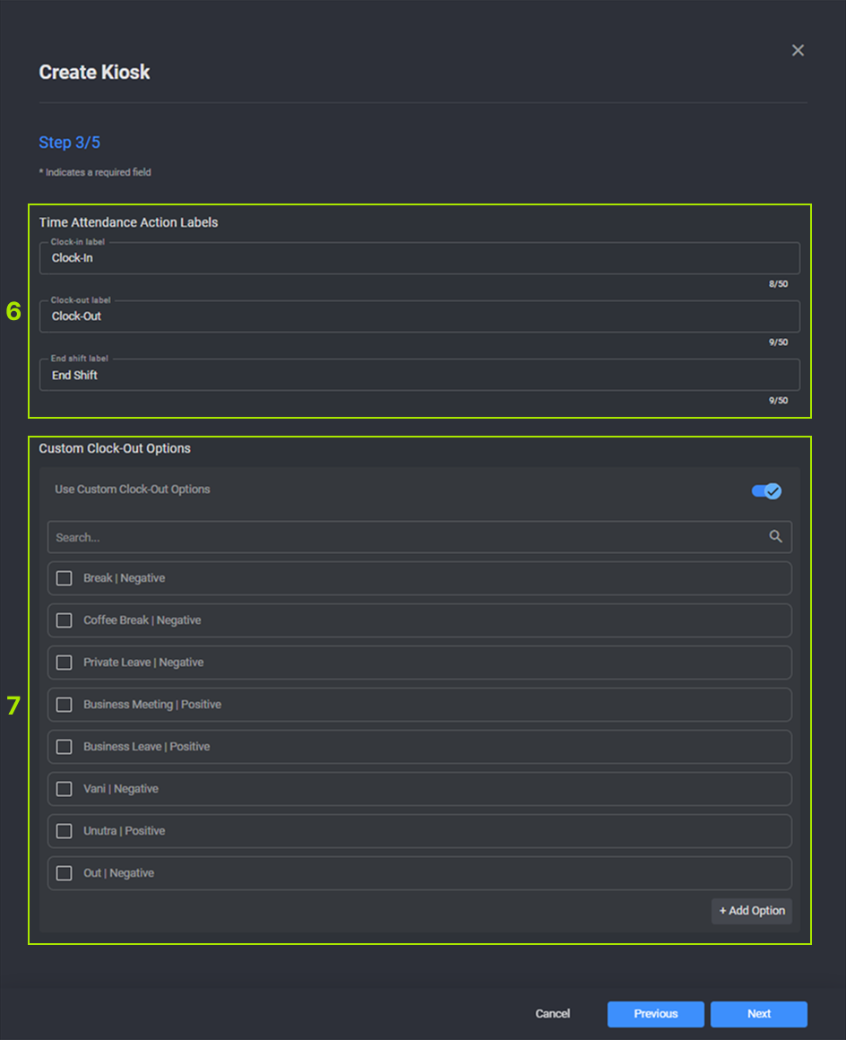
Task: Tick the Unutra | Positive checkbox
Action: (x=65, y=831)
